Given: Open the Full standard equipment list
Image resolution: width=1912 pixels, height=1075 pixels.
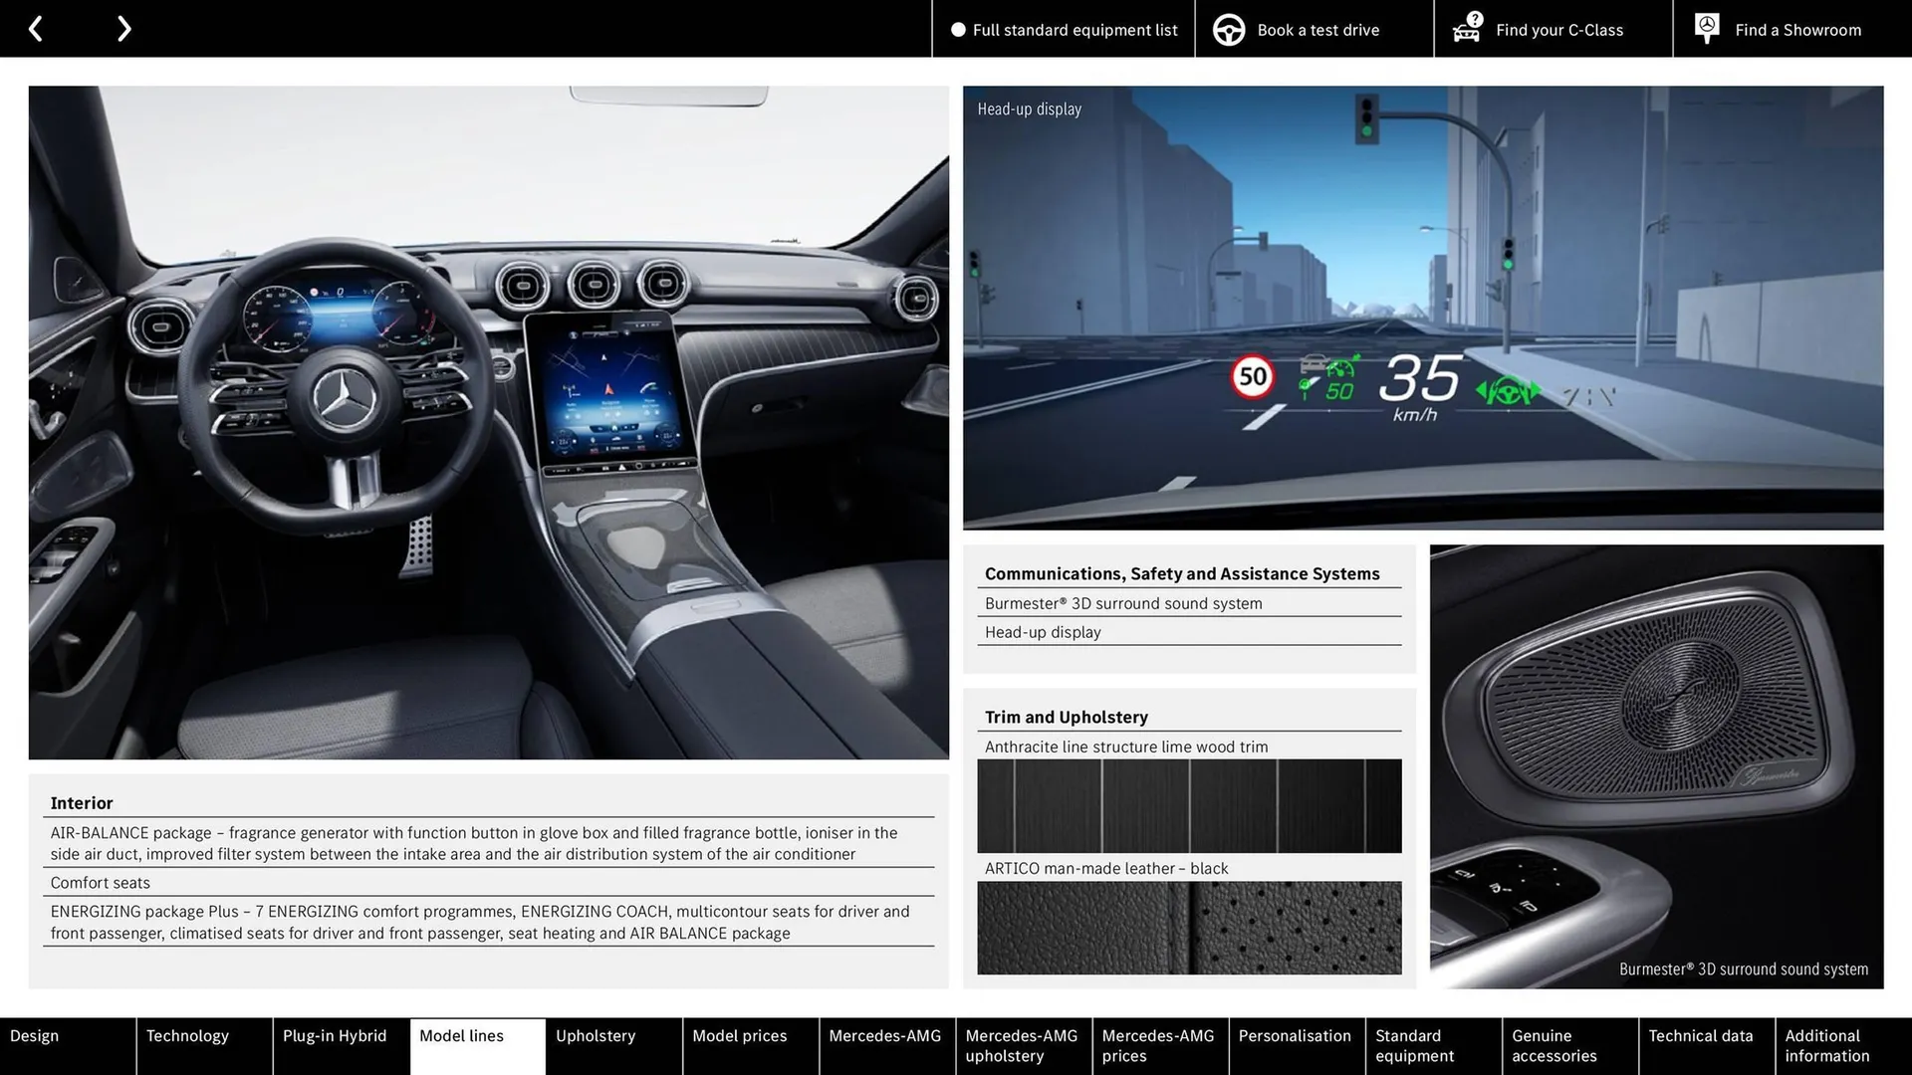Looking at the screenshot, I should point(1075,30).
